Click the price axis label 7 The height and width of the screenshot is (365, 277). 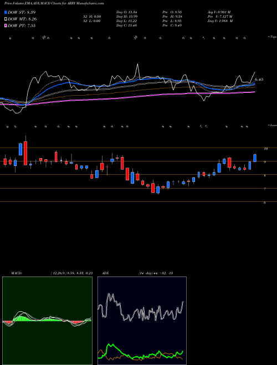coord(265,189)
